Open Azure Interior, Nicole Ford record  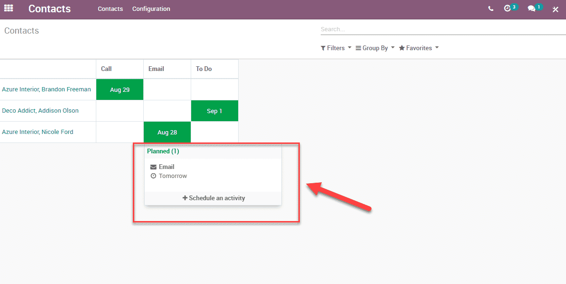(x=37, y=132)
